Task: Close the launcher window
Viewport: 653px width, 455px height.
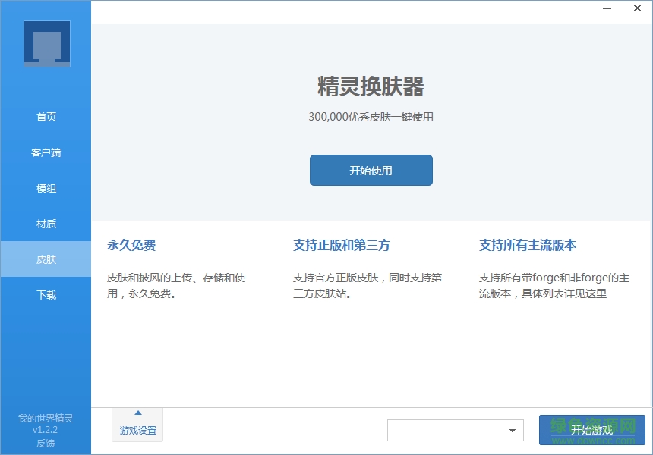Action: coord(636,8)
